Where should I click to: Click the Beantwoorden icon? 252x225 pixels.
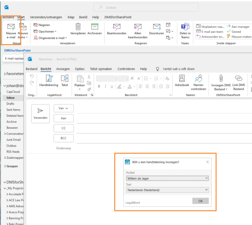pos(117,27)
